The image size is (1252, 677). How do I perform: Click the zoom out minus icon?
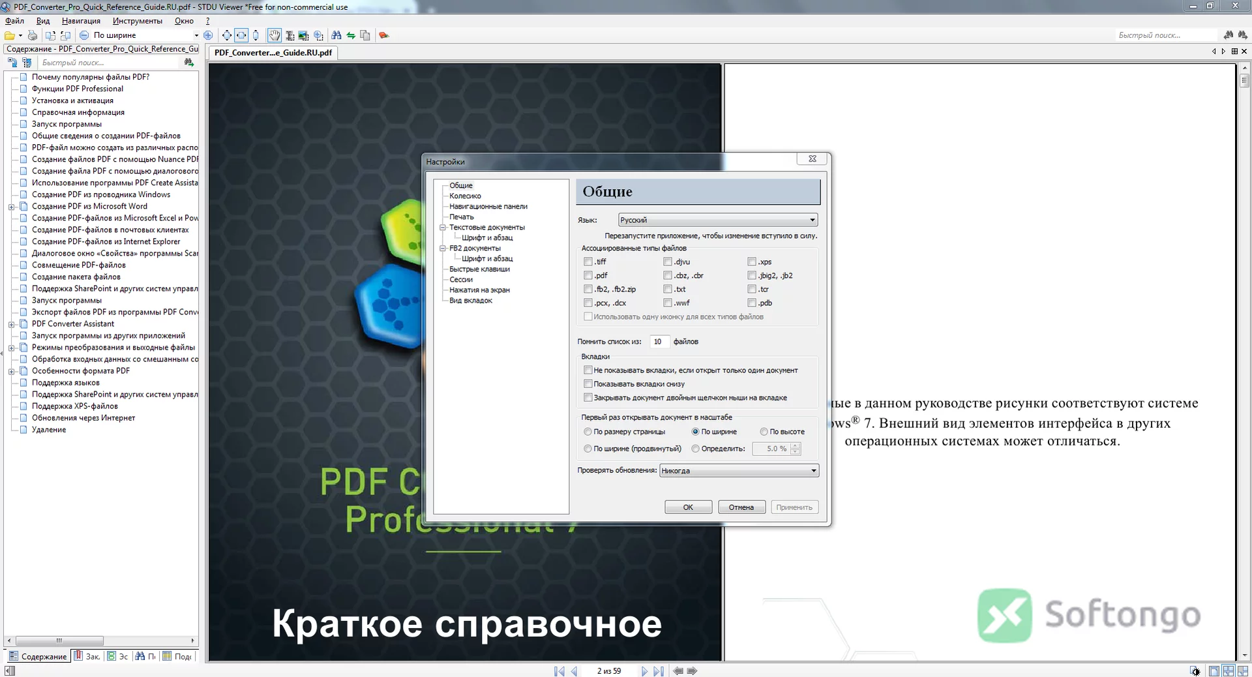(x=84, y=35)
